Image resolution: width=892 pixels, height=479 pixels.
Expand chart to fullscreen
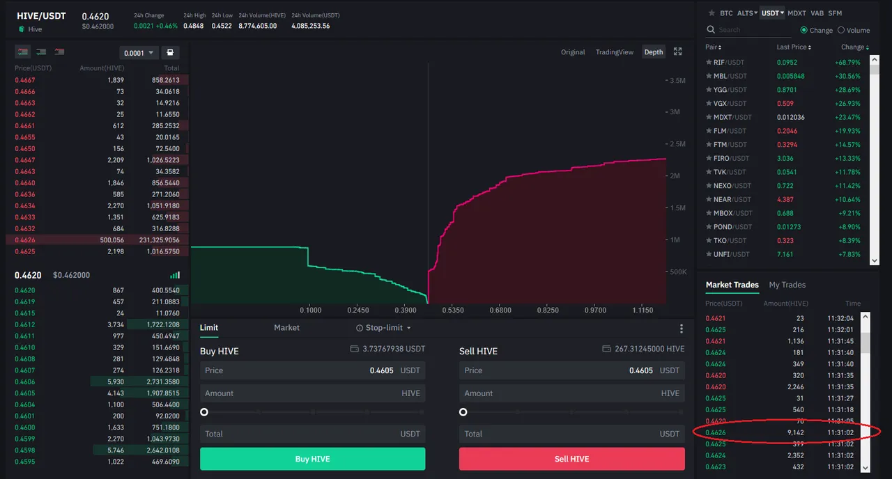pyautogui.click(x=677, y=52)
